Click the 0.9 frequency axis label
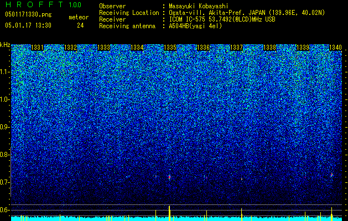The image size is (348, 221). [x=5, y=127]
